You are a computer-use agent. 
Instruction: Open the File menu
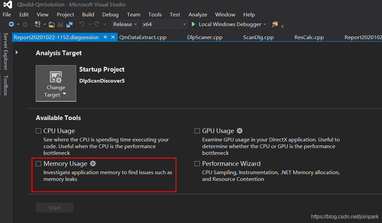7,15
